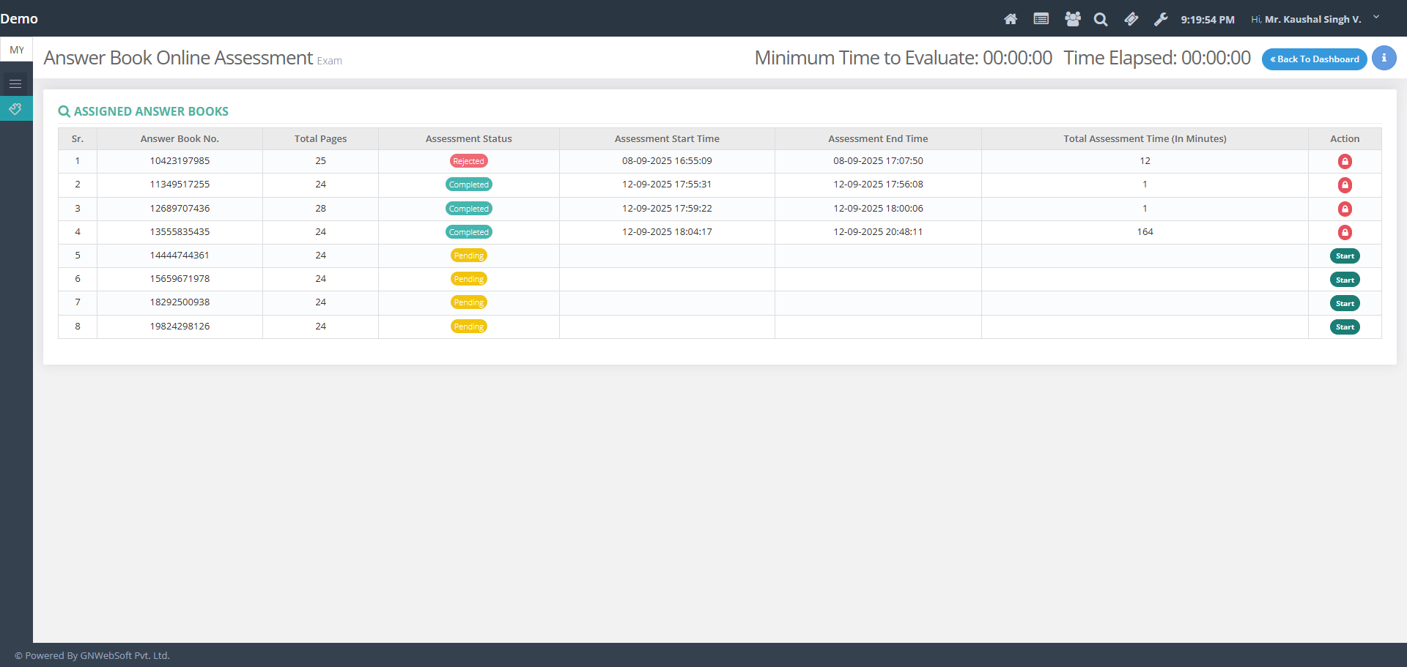Click the MY tab in sidebar

click(17, 50)
